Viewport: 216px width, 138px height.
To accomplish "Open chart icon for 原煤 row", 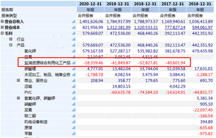I will [74, 128].
